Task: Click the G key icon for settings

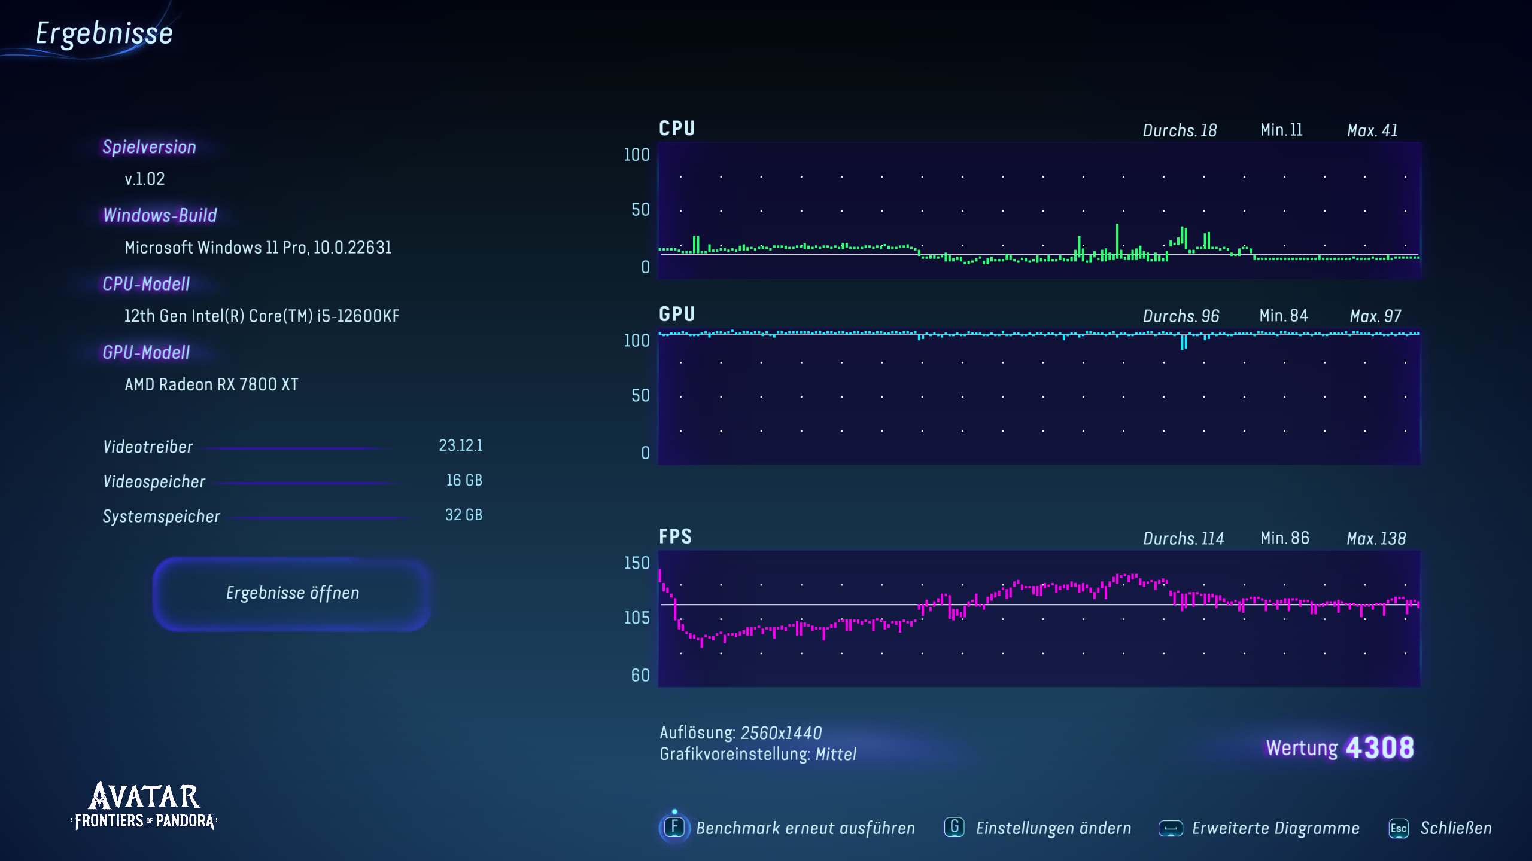Action: pos(955,828)
